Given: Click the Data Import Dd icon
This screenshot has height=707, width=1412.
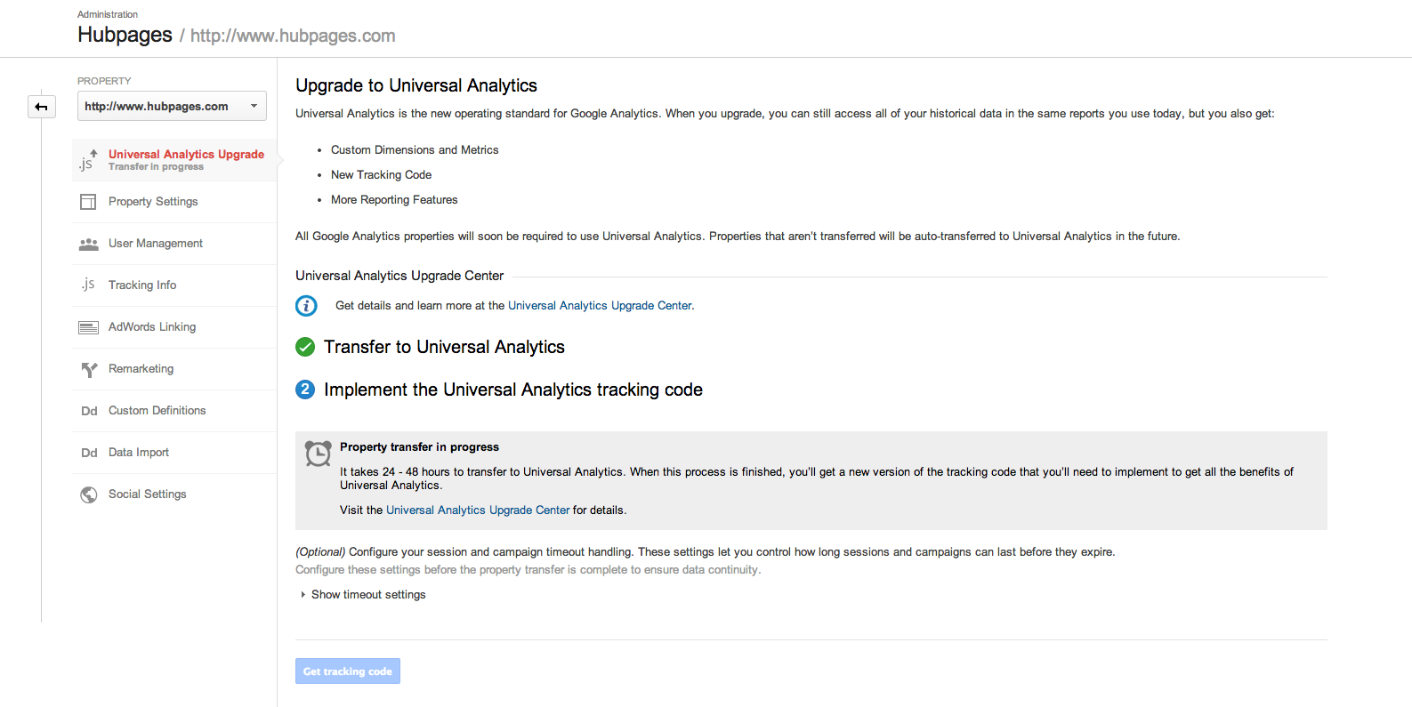Looking at the screenshot, I should tap(89, 453).
